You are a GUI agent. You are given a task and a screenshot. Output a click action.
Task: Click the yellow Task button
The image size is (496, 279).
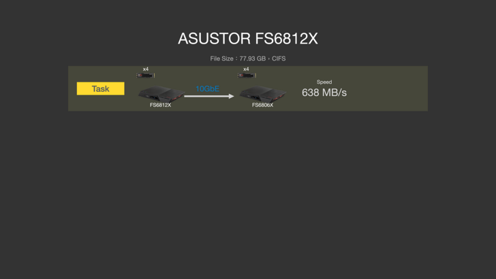pyautogui.click(x=101, y=88)
